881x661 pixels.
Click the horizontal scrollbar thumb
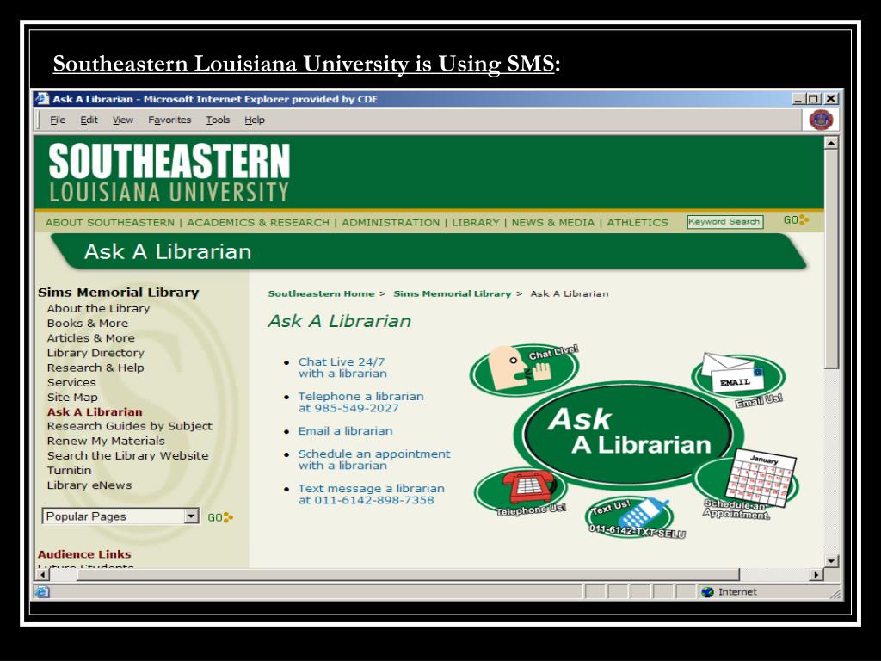tap(408, 574)
